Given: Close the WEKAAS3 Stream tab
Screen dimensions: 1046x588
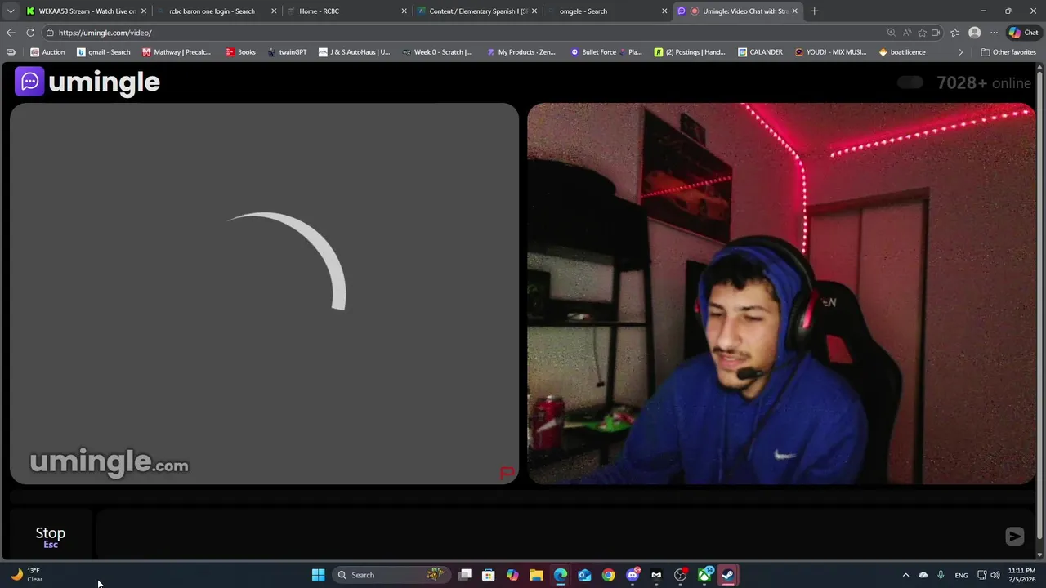Looking at the screenshot, I should (144, 11).
